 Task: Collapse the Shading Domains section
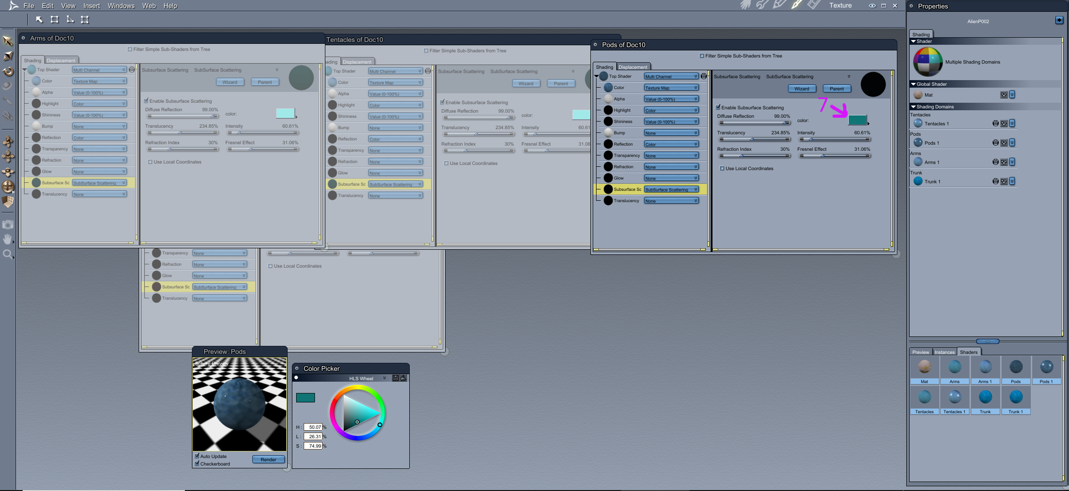click(x=913, y=107)
